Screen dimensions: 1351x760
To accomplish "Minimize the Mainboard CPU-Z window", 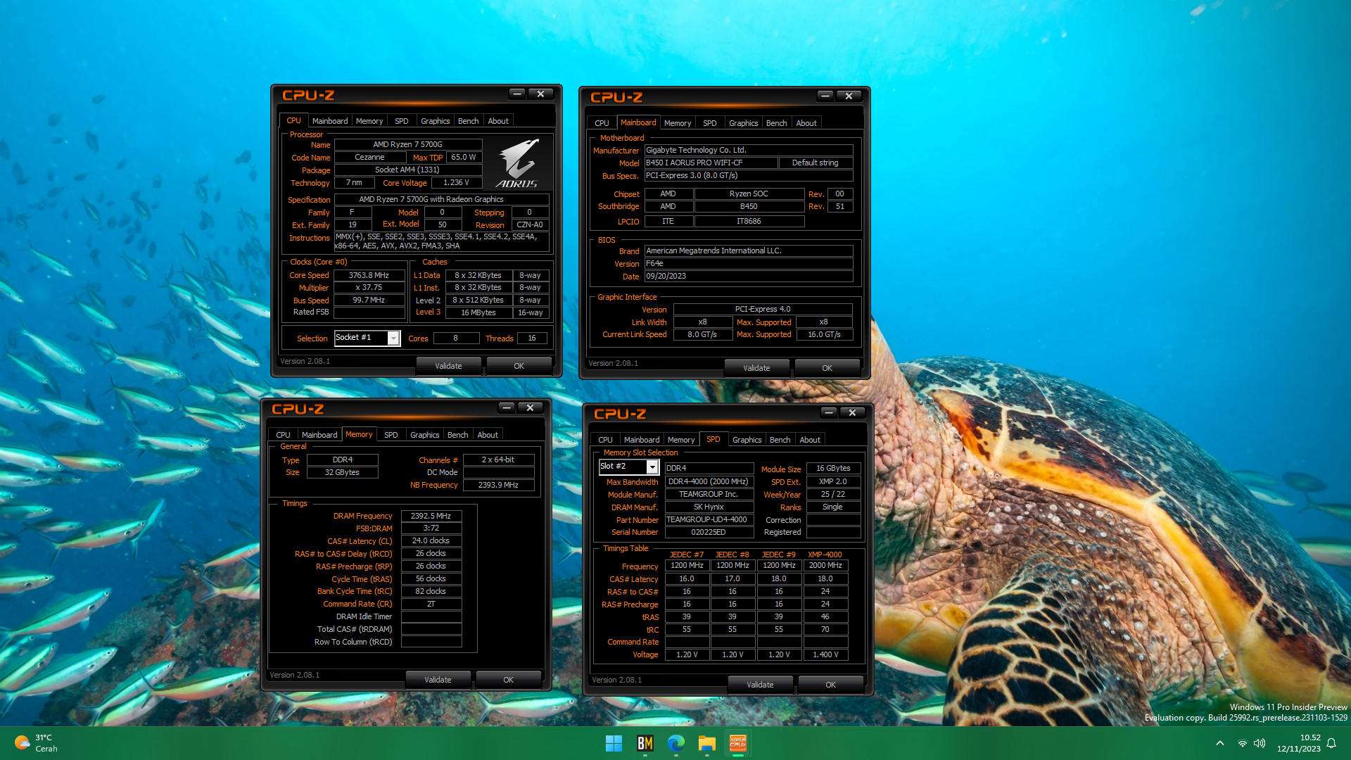I will point(825,96).
